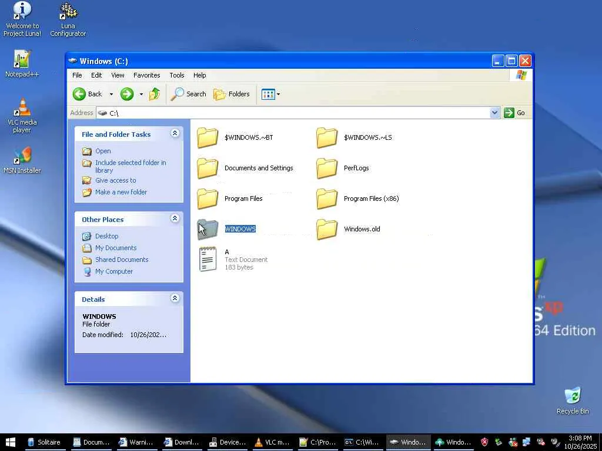This screenshot has width=602, height=451.
Task: Switch to the Docum... taskbar button
Action: 91,442
